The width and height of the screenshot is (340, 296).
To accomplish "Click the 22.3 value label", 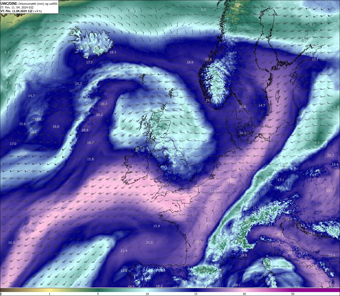I will (331, 255).
